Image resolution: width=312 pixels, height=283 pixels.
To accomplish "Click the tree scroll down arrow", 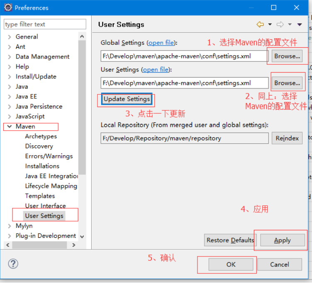I will coord(82,237).
